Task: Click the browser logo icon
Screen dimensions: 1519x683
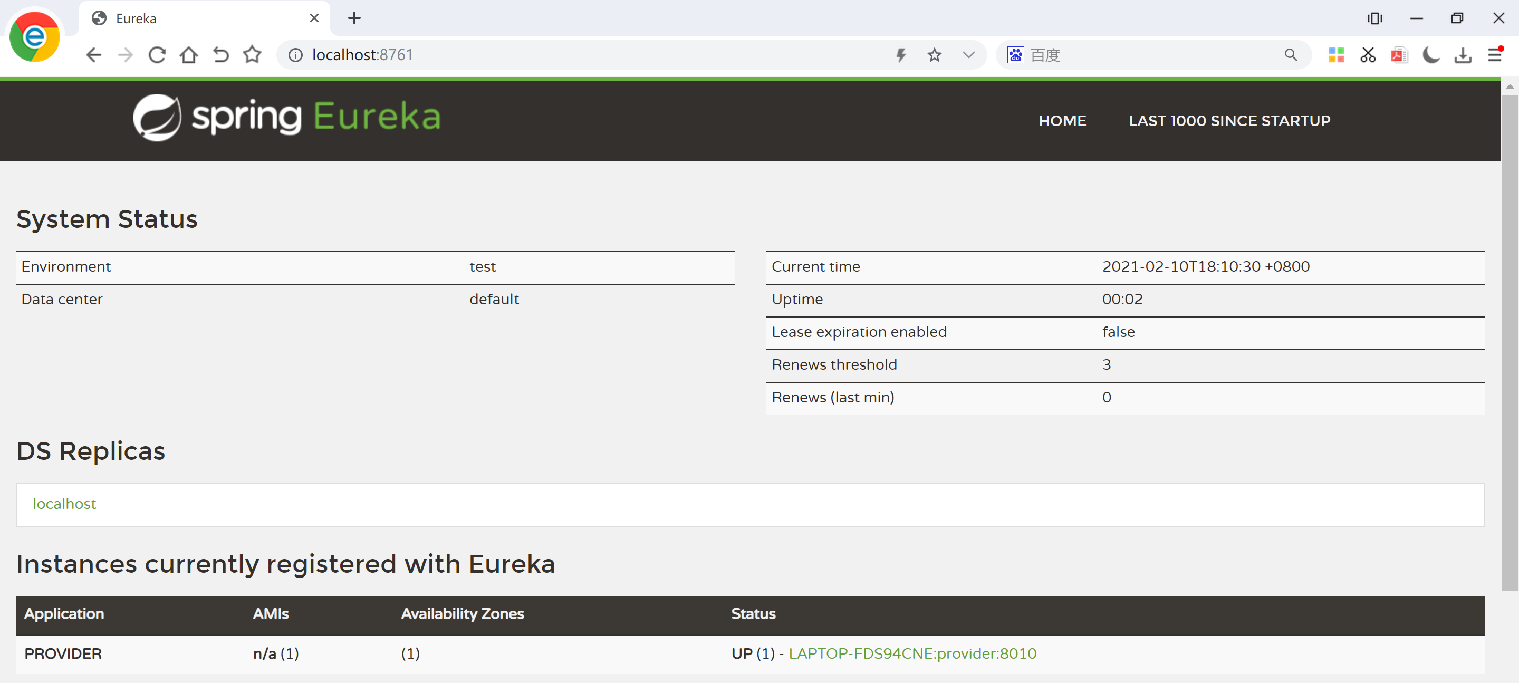Action: [35, 37]
